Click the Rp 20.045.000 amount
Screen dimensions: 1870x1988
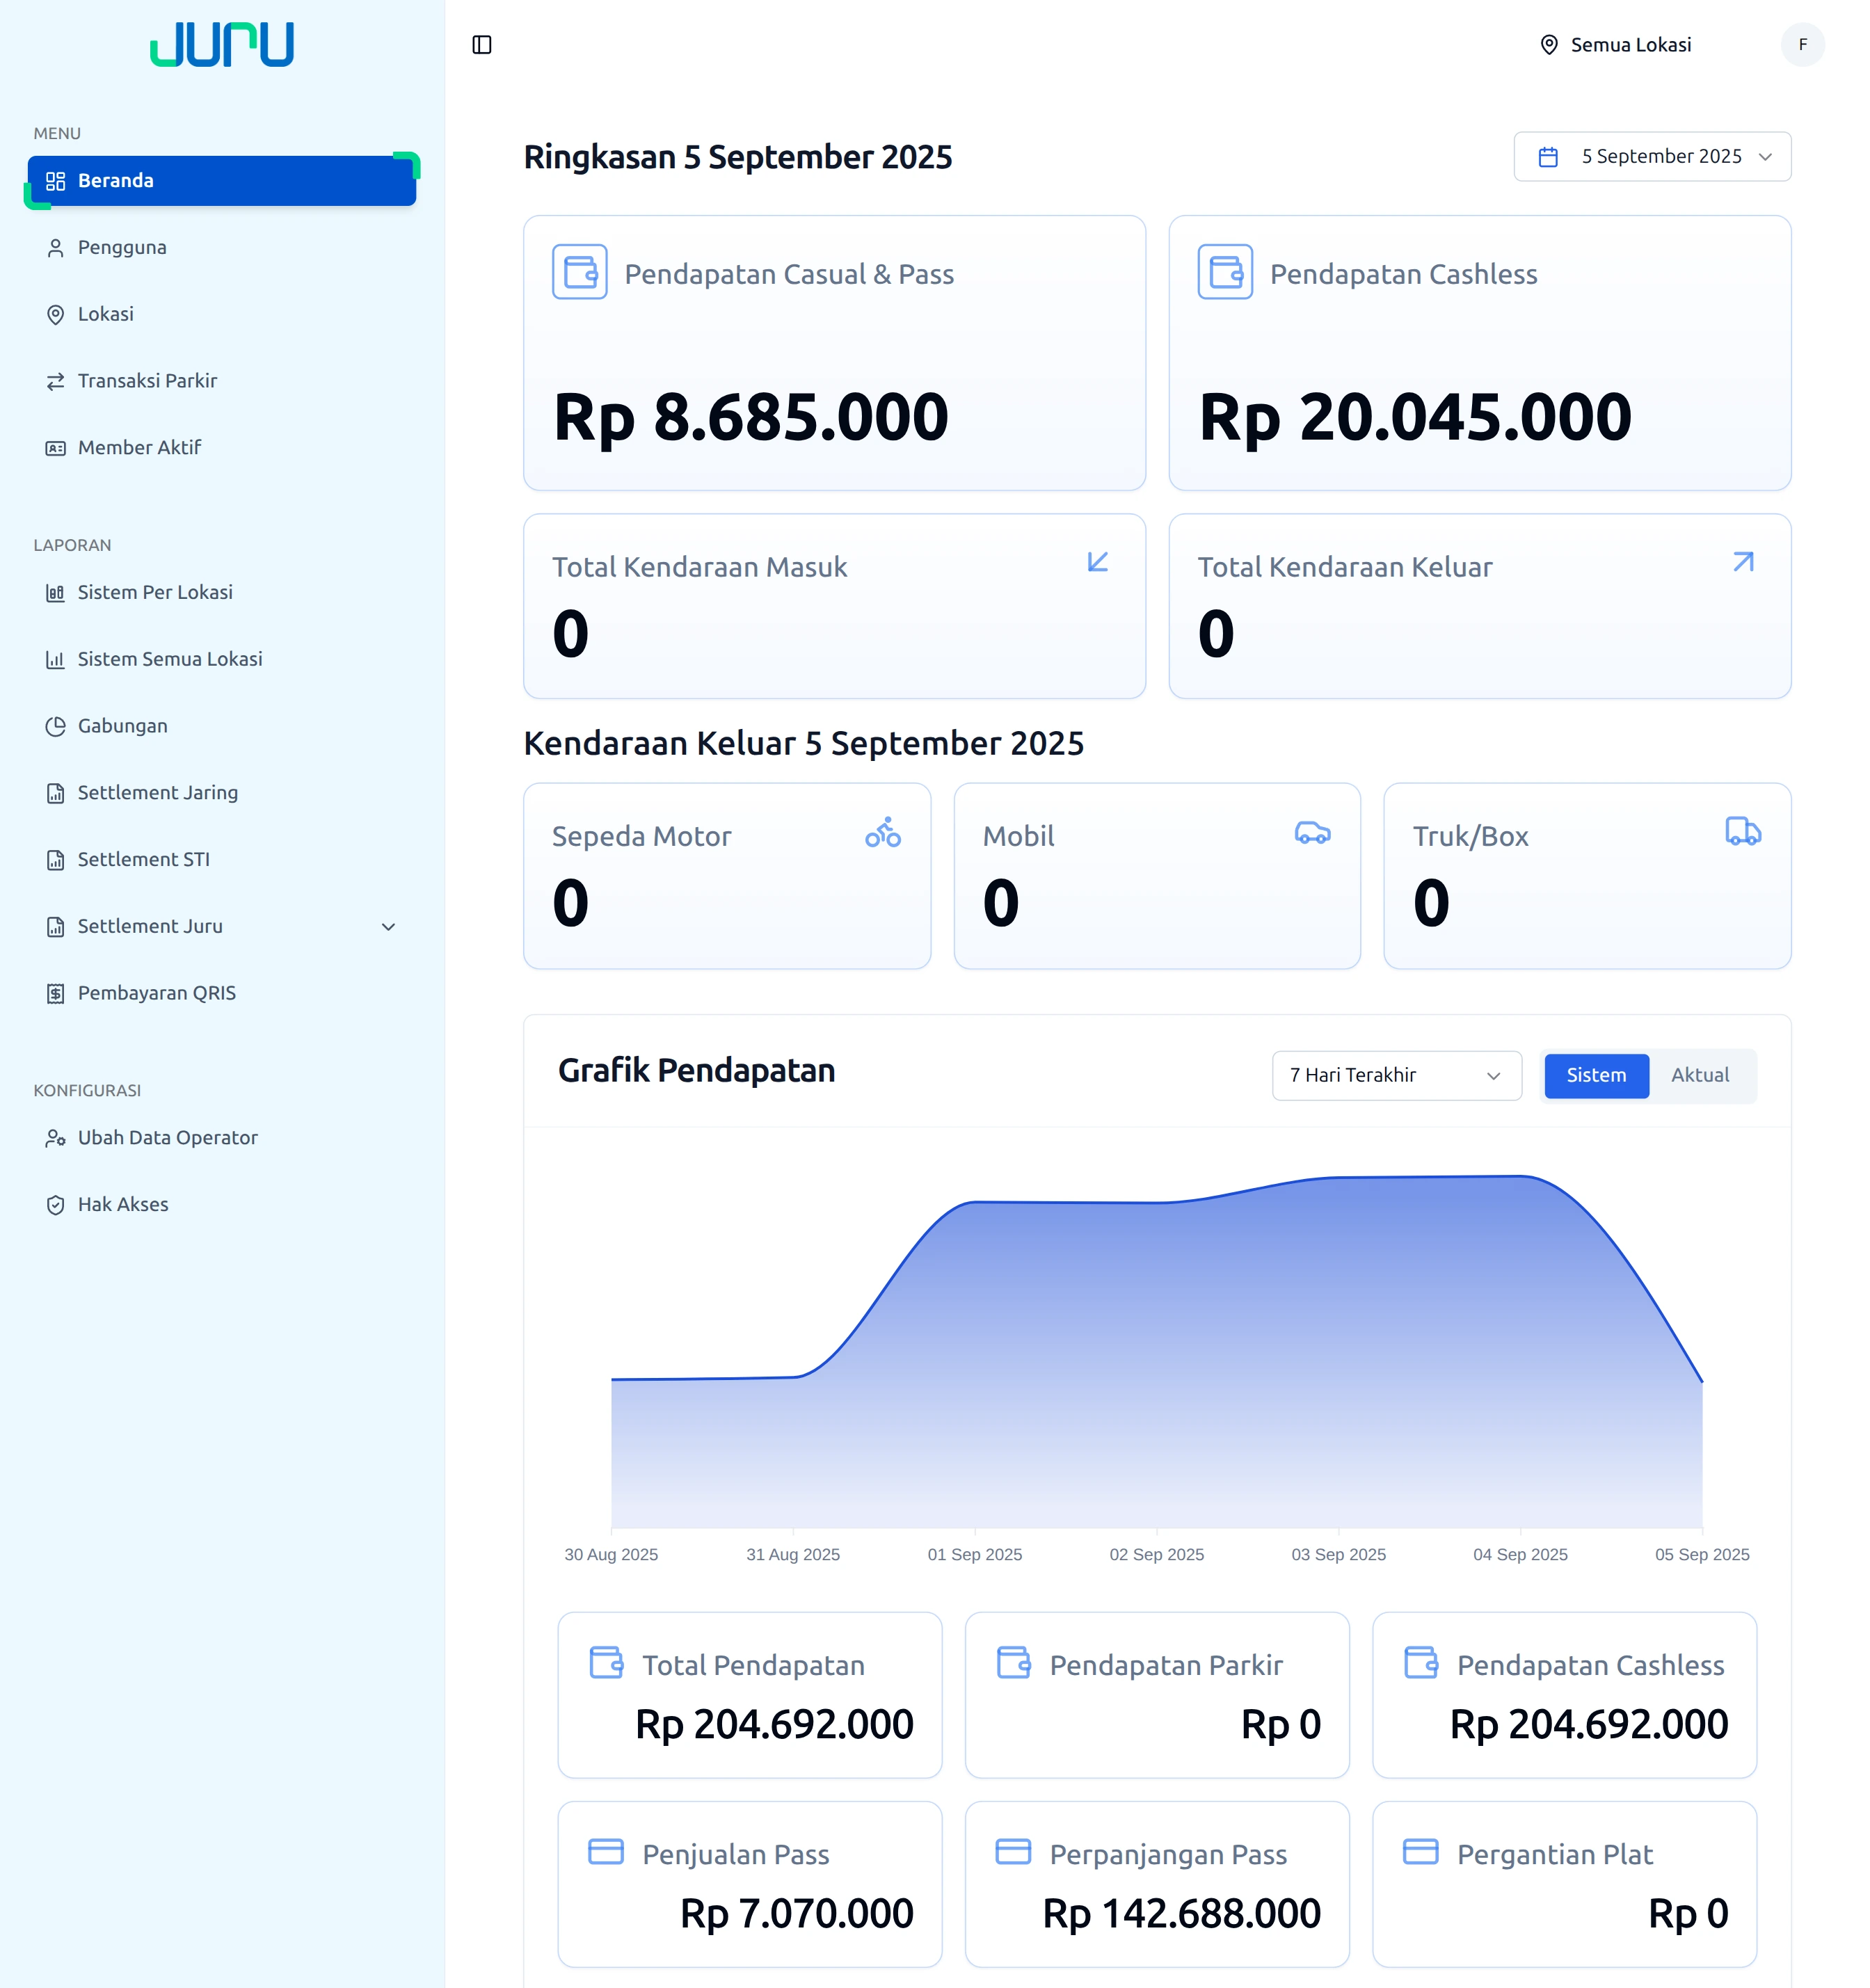click(x=1415, y=417)
